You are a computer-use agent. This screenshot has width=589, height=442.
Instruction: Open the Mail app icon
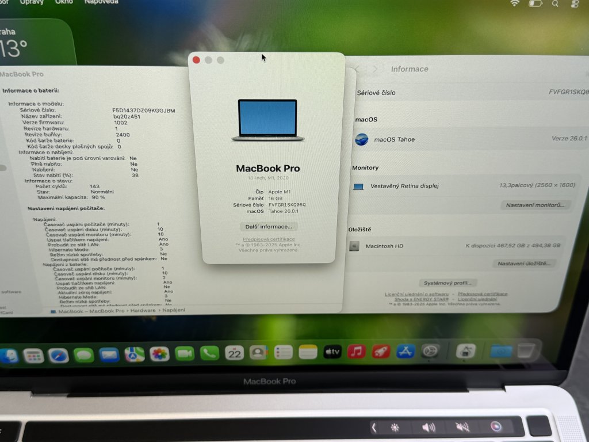coord(109,355)
